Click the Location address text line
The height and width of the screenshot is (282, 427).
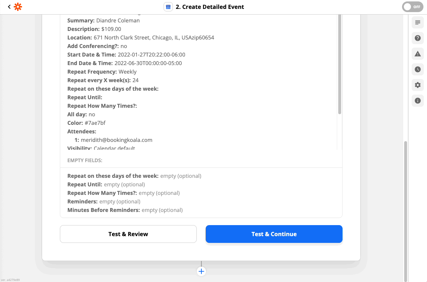[x=154, y=38]
